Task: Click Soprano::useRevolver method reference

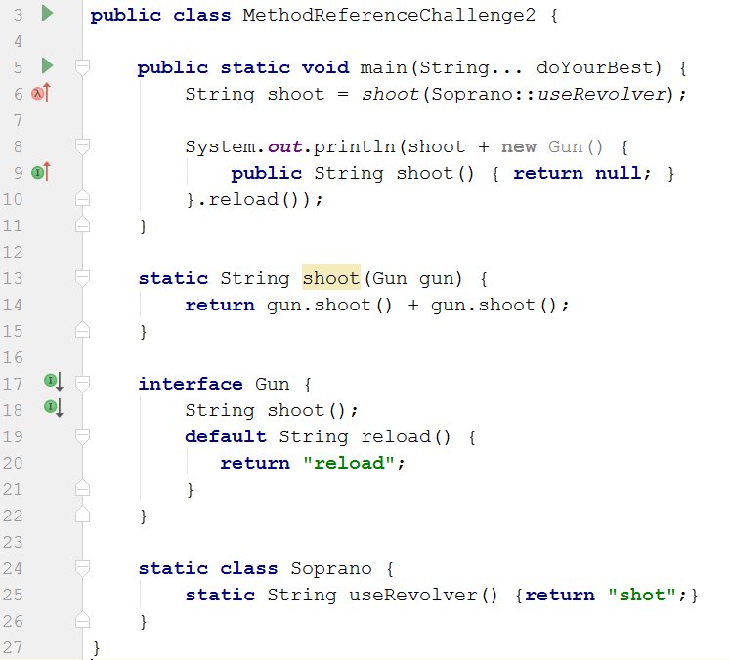Action: pyautogui.click(x=548, y=94)
